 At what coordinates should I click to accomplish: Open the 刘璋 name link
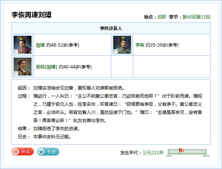pyautogui.click(x=40, y=45)
